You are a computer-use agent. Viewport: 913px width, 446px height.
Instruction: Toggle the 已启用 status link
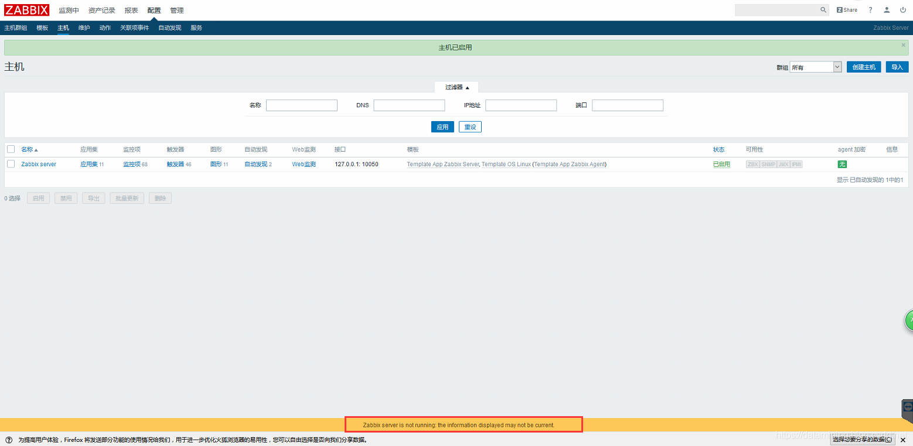coord(721,164)
